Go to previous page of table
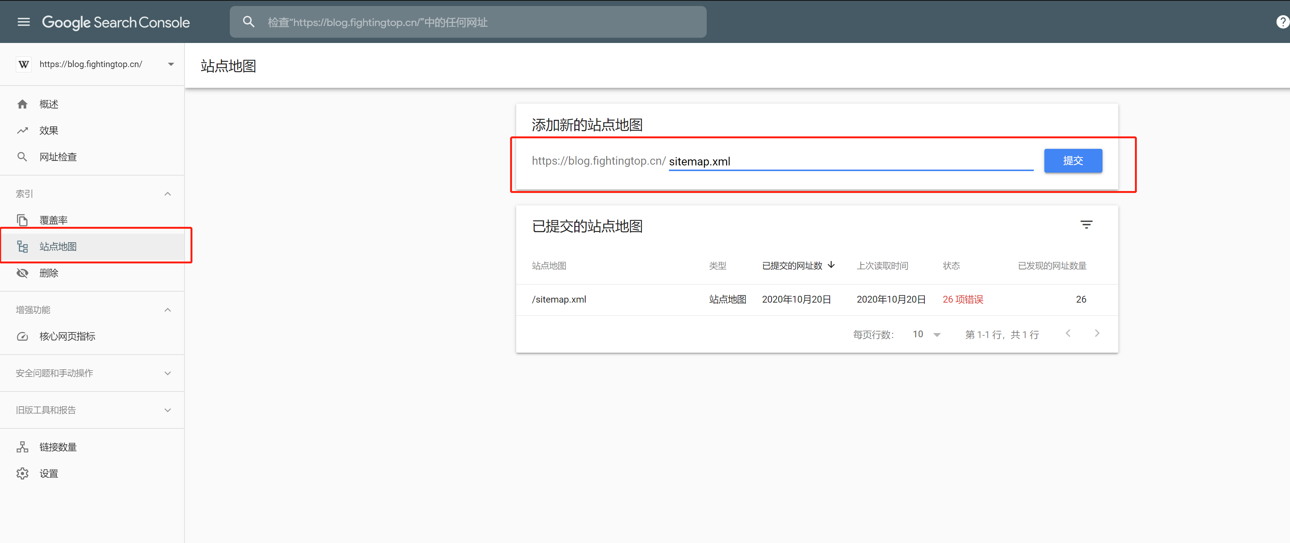Viewport: 1290px width, 543px height. (x=1068, y=333)
